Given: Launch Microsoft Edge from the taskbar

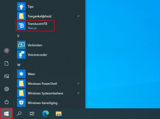Looking at the screenshot, I should pyautogui.click(x=46, y=114).
